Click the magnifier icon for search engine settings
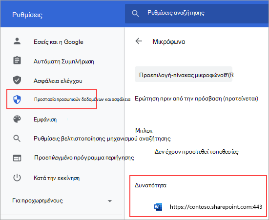Screen dimensions: 269x220 click(x=17, y=139)
